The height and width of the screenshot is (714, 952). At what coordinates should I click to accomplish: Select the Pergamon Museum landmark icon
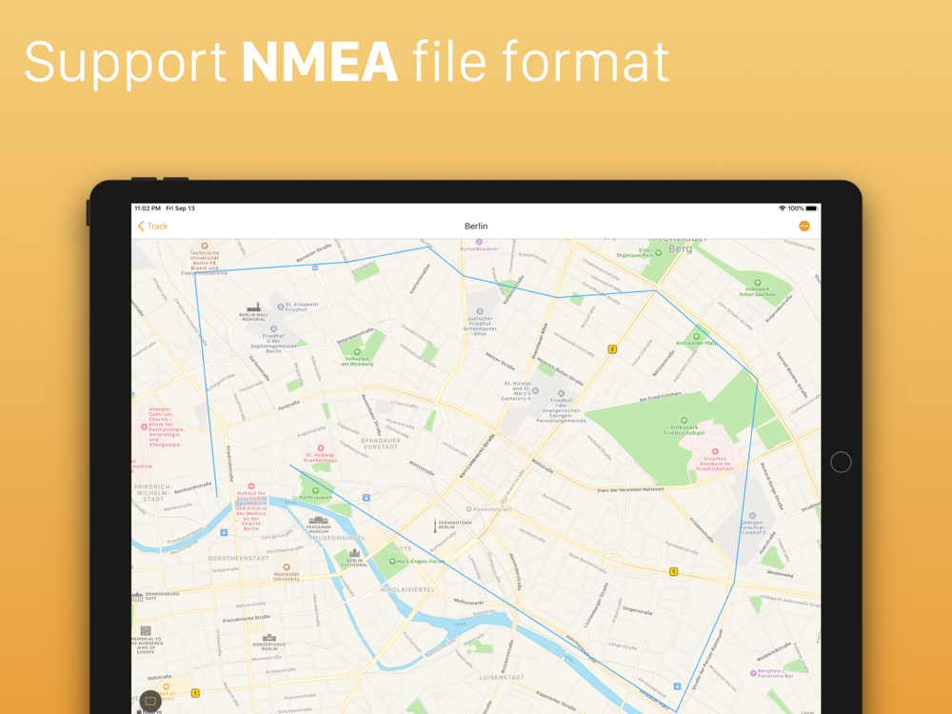318,521
